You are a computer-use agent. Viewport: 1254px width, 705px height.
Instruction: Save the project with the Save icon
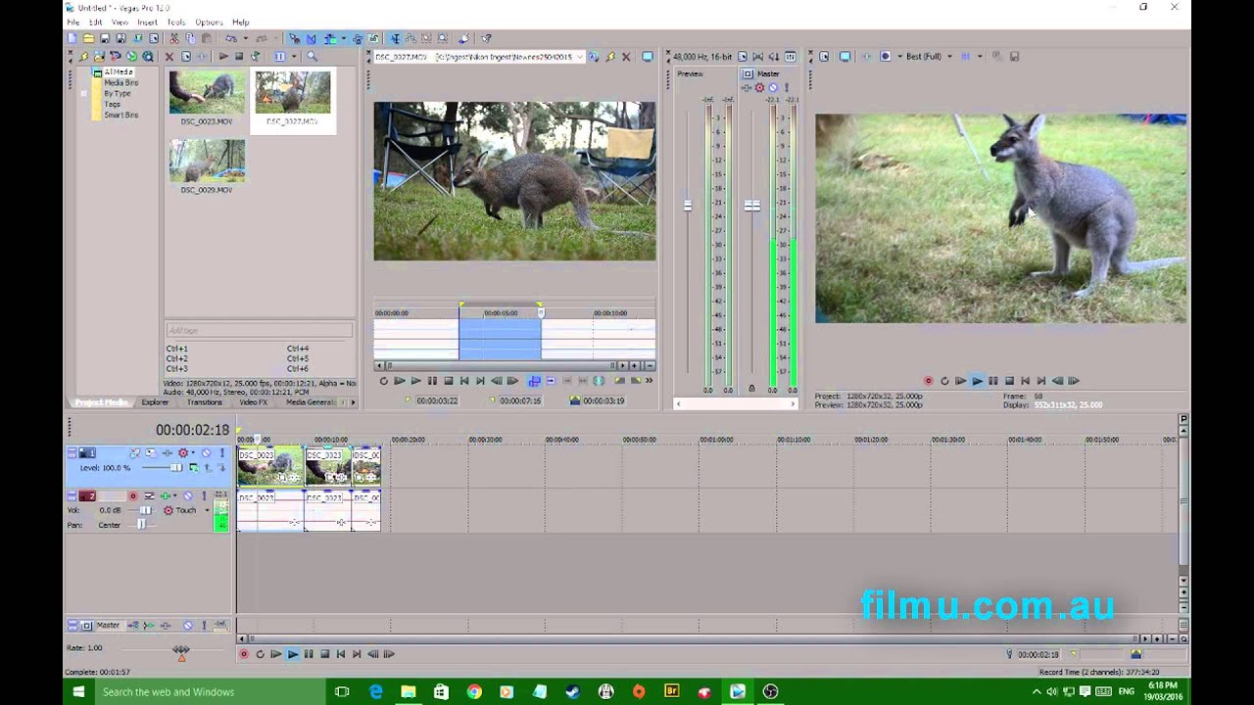(x=105, y=38)
